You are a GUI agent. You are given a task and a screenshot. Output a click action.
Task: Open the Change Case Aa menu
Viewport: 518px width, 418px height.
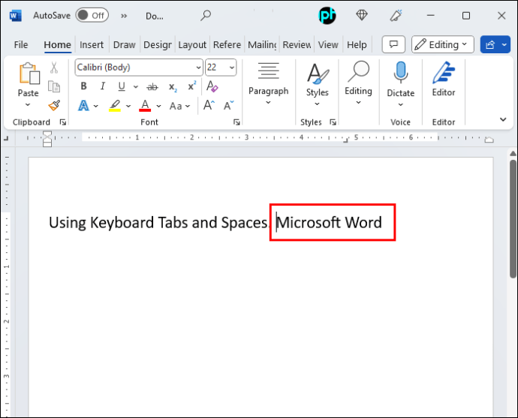click(179, 106)
